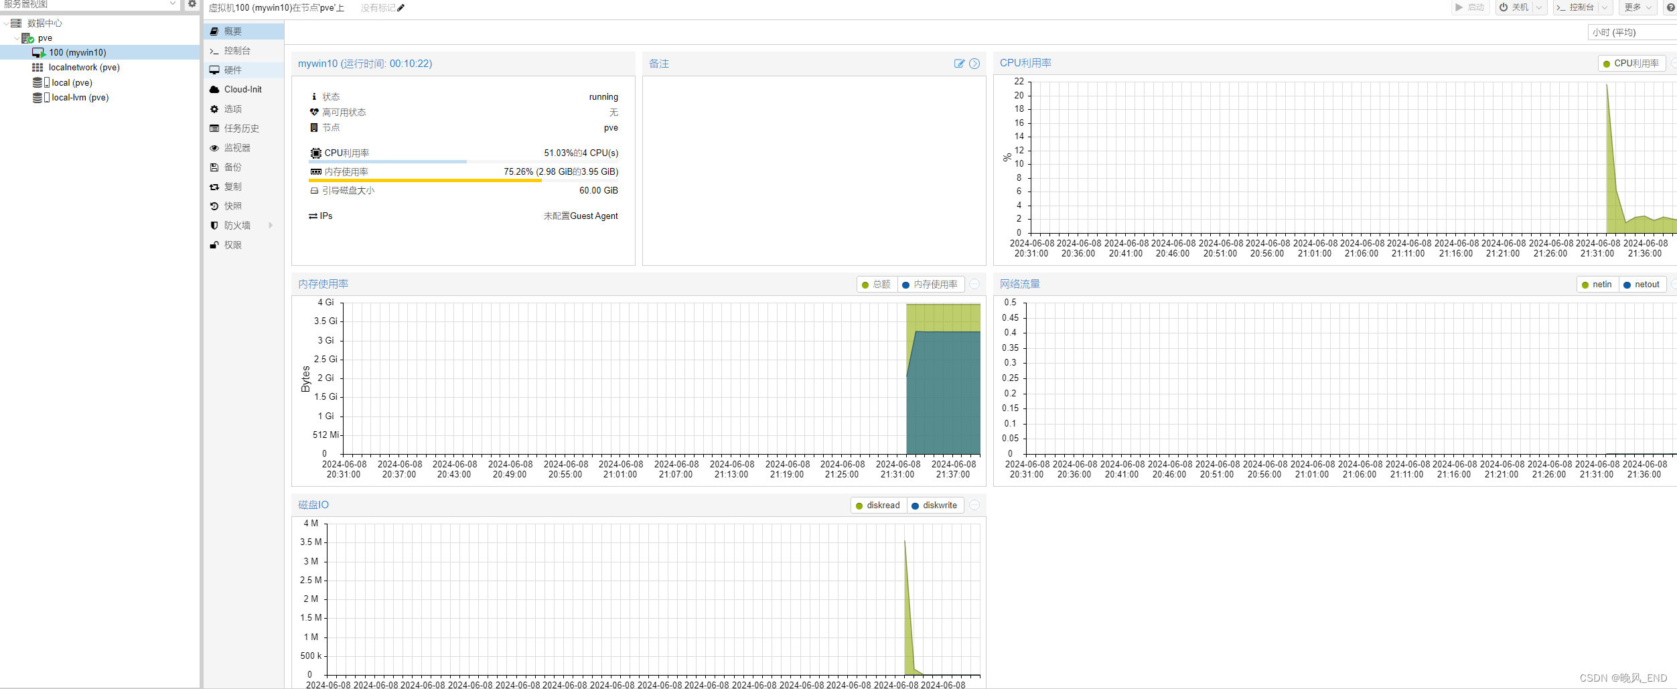Switch to the 控制台 console tab
Viewport: 1677px width, 689px height.
pos(244,51)
